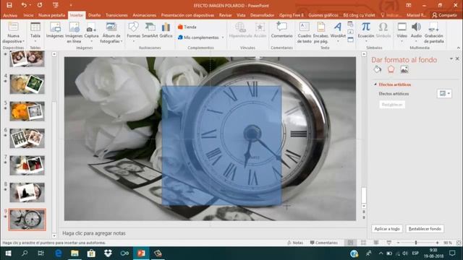Screen dimensions: 463x260
Task: Close the Dar formato al fondo pane
Action: 457,59
